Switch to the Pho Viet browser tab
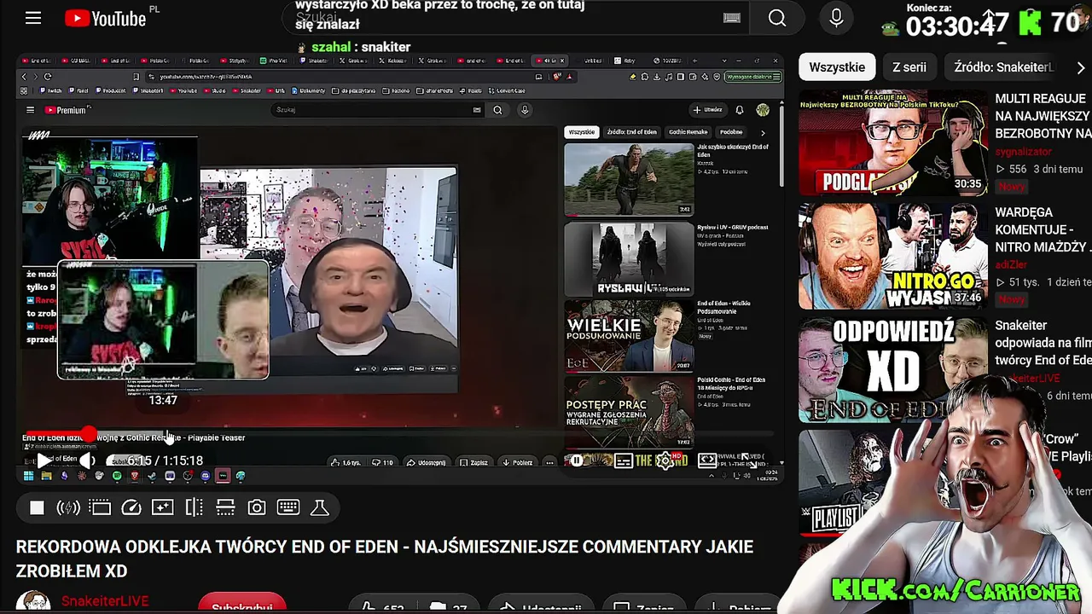This screenshot has width=1092, height=614. coord(276,61)
